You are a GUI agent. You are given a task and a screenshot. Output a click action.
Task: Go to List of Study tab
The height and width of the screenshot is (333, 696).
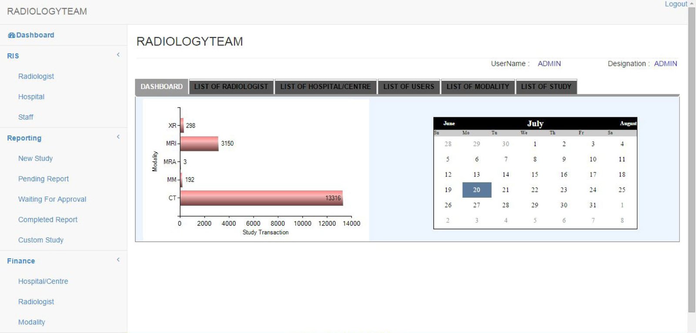(546, 87)
